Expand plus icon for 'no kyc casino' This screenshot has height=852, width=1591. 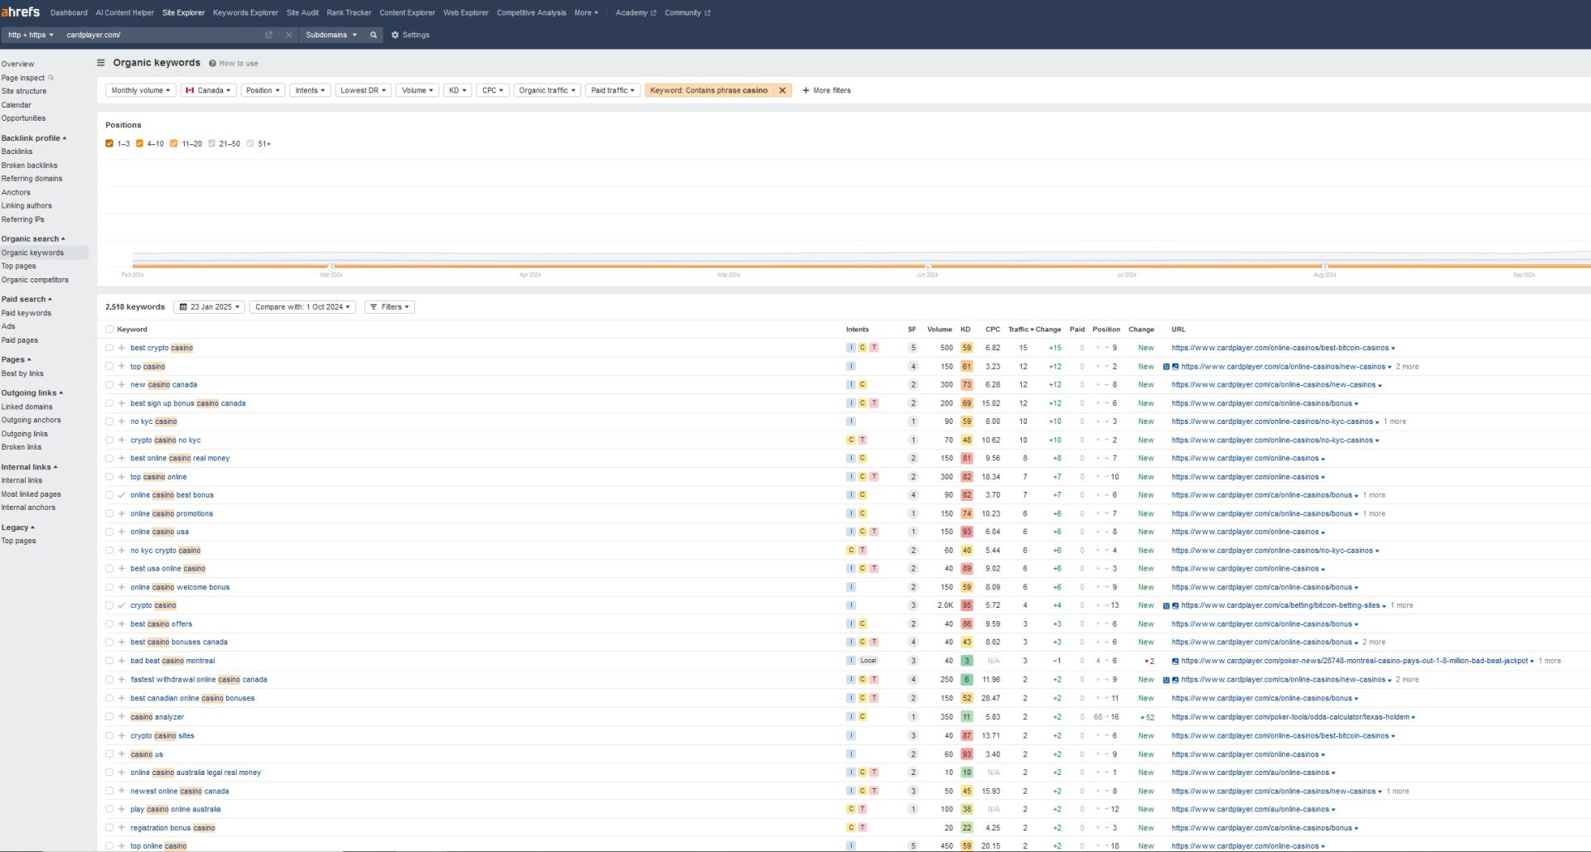pyautogui.click(x=122, y=421)
